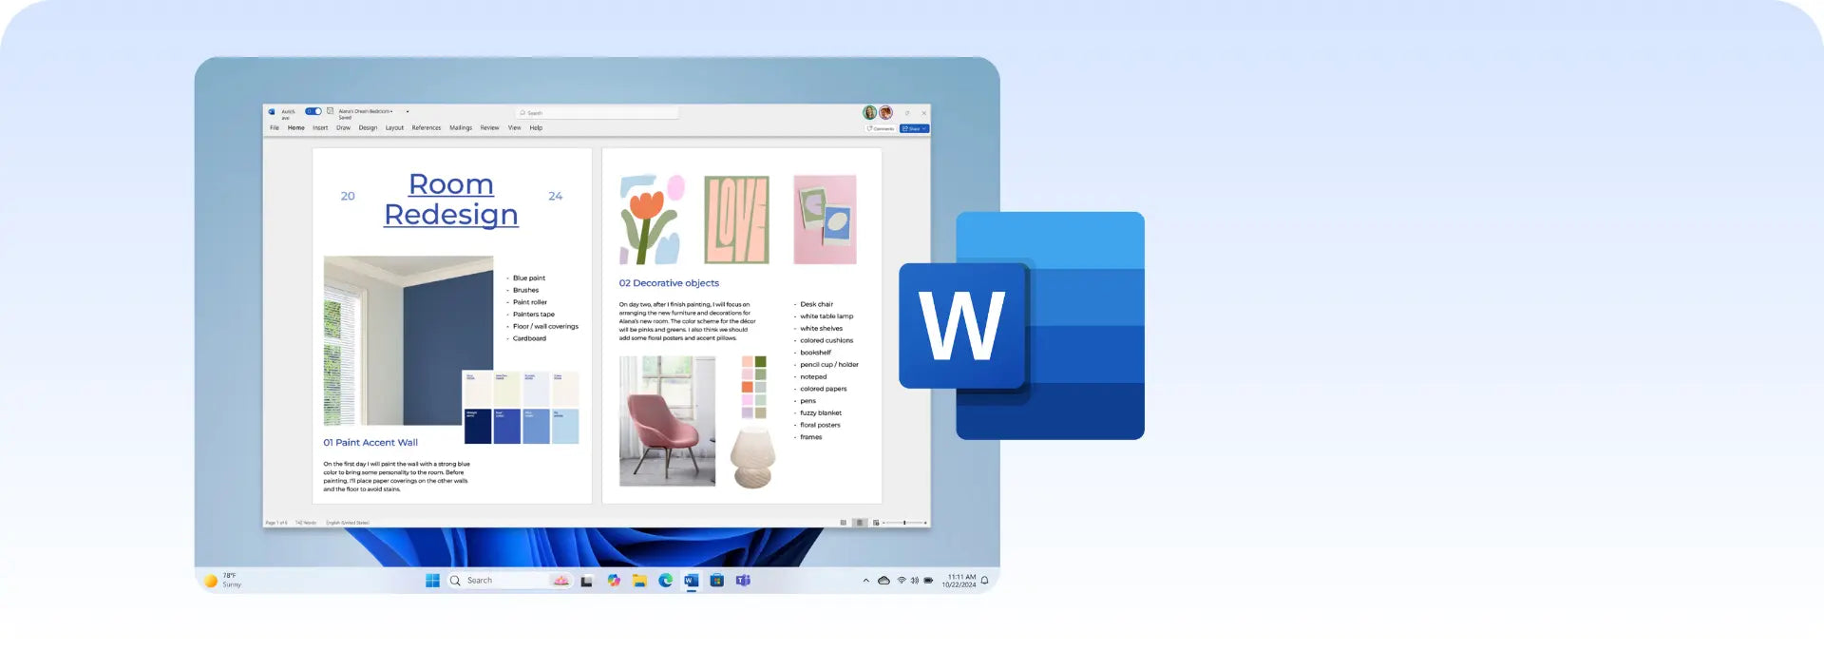Screen dimensions: 1824x651
Task: Select the Print Layout view icon
Action: click(860, 523)
